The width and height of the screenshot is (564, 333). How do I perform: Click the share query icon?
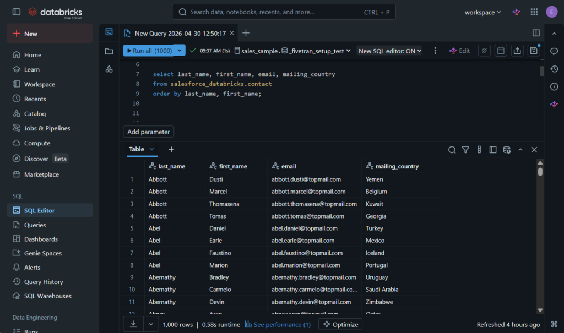point(517,51)
